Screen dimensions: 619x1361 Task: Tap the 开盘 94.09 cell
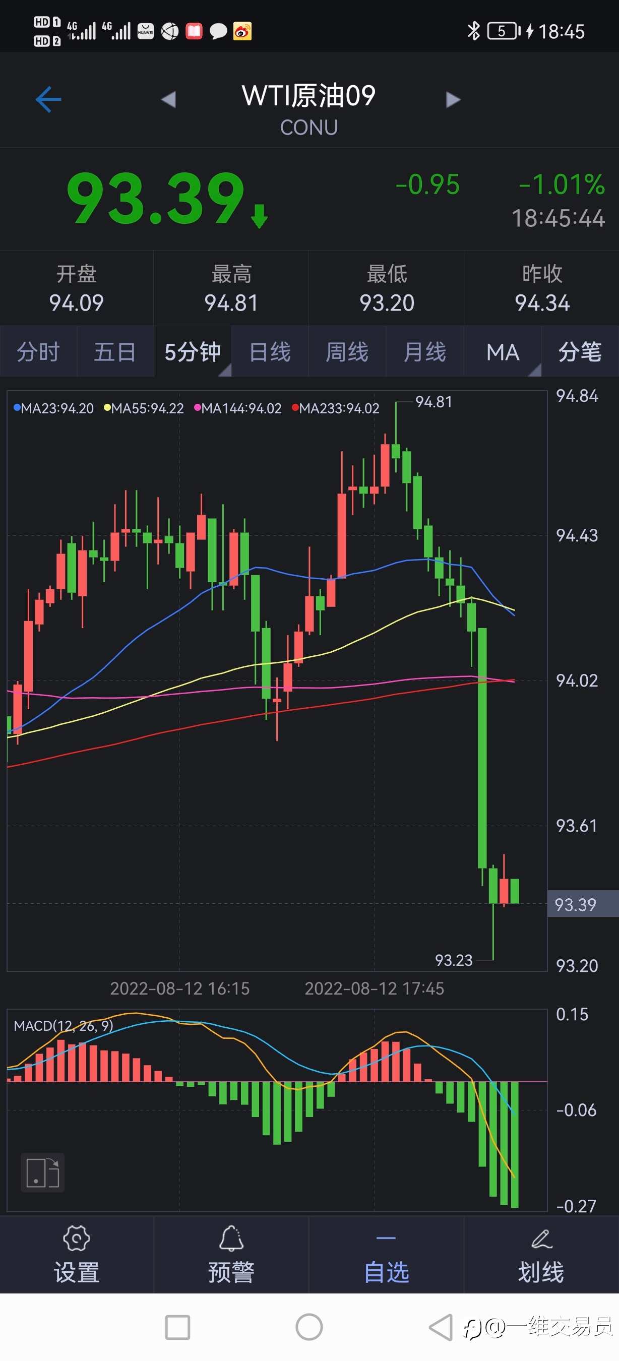point(77,288)
